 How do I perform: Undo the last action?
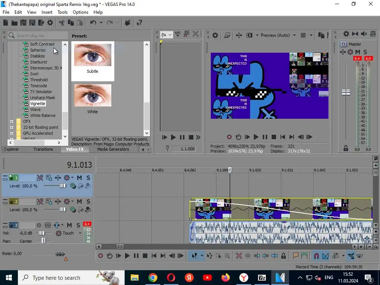pos(93,23)
